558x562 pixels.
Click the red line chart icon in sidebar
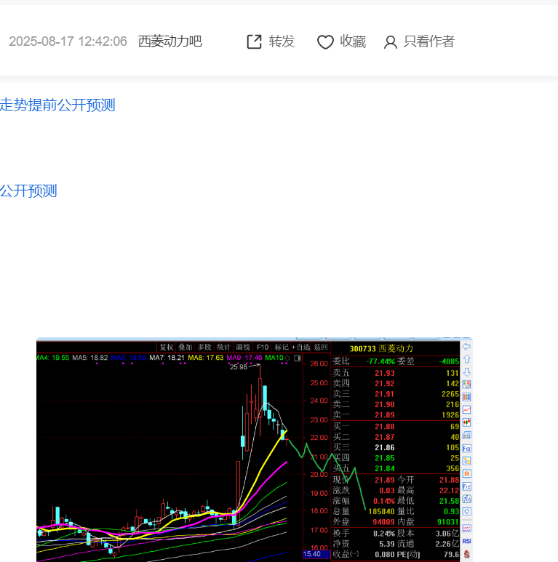tap(466, 409)
